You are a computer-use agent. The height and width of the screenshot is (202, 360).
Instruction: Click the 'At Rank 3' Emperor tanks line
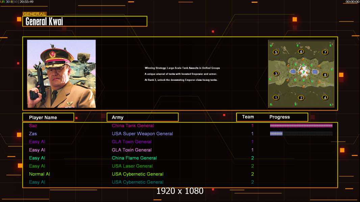click(181, 80)
